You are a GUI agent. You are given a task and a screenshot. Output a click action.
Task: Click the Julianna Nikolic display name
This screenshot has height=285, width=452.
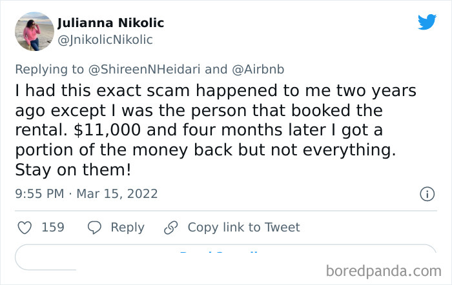click(110, 23)
